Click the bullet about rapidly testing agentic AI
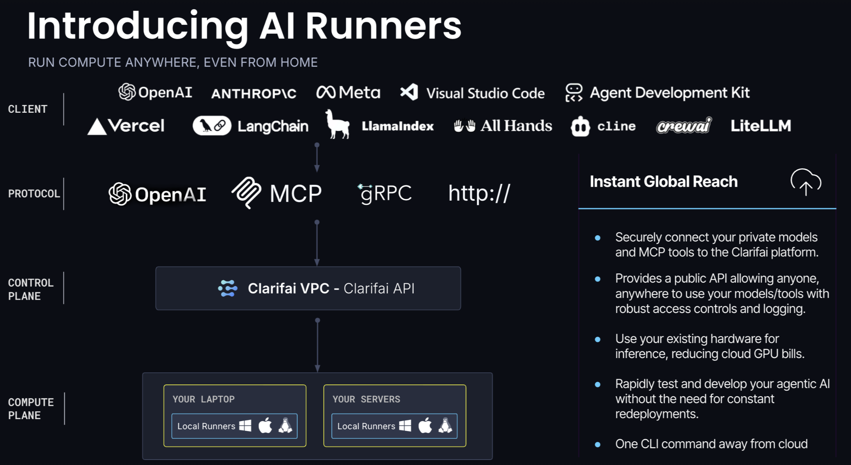The height and width of the screenshot is (465, 851). (723, 399)
